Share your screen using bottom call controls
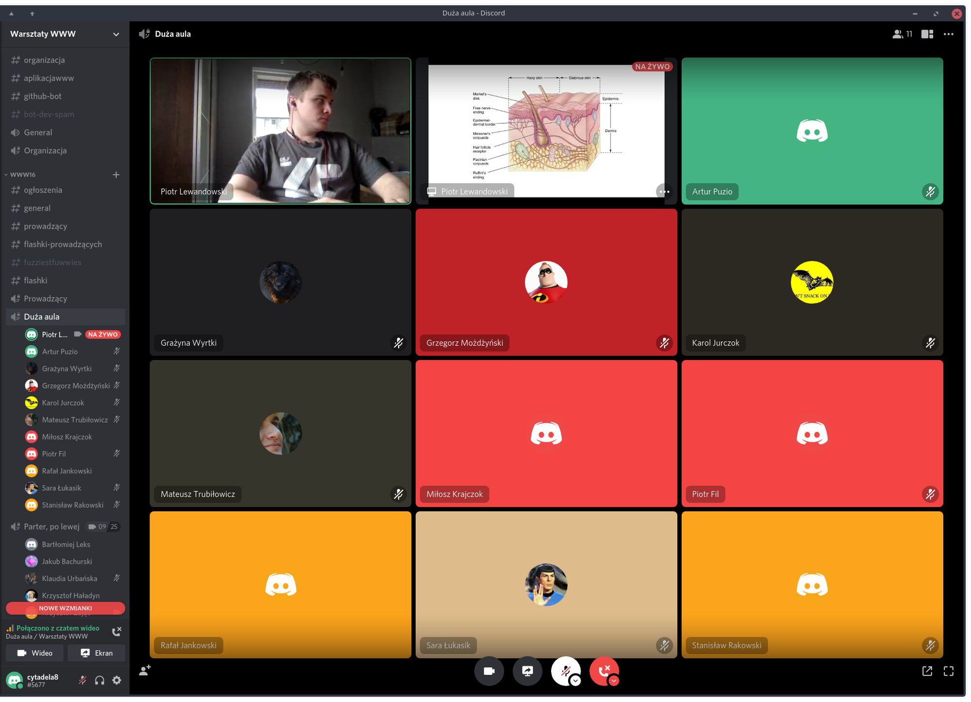The image size is (971, 702). 527,671
